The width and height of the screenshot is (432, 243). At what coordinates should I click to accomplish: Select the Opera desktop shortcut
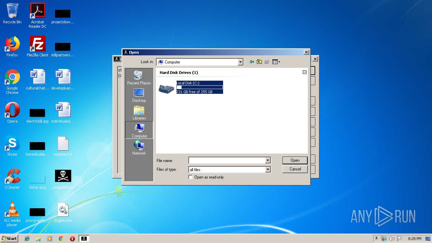[12, 113]
